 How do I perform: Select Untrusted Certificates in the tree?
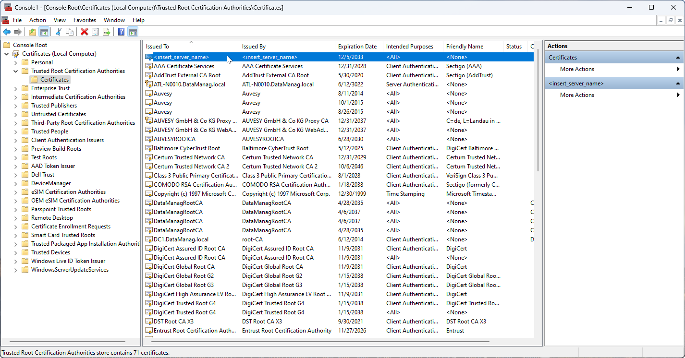59,114
